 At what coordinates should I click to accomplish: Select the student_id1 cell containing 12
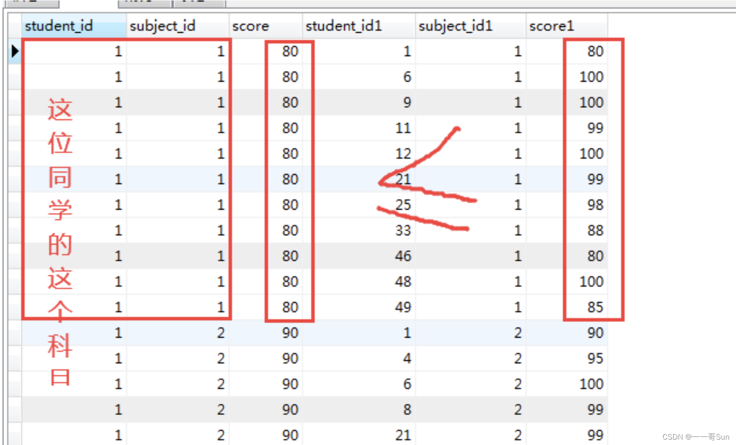pyautogui.click(x=359, y=154)
